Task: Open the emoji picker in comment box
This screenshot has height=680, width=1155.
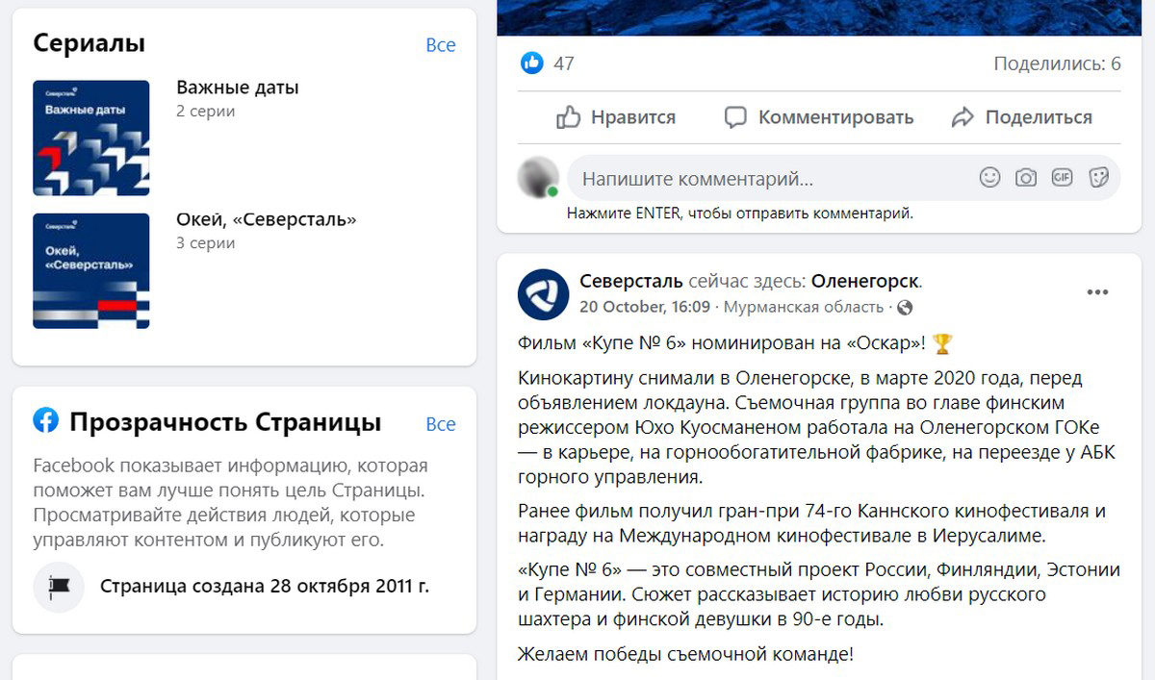Action: [989, 177]
